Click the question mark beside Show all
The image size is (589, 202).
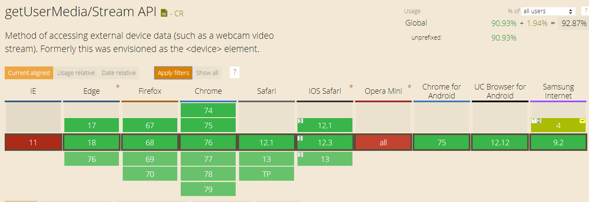(x=234, y=72)
